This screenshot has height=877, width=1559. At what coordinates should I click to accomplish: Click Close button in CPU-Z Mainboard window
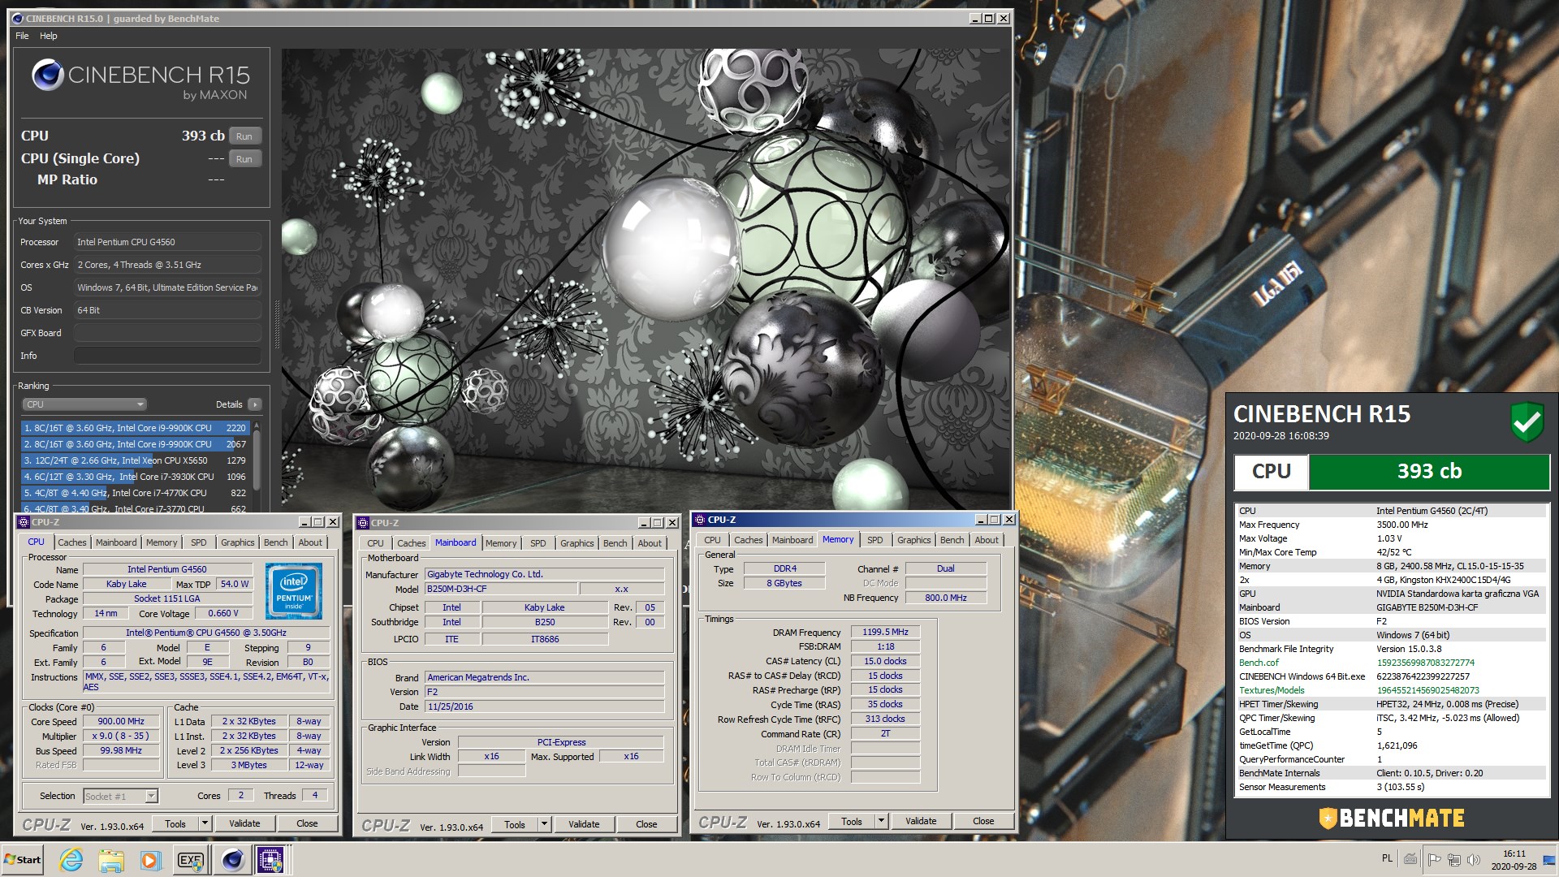pos(646,824)
